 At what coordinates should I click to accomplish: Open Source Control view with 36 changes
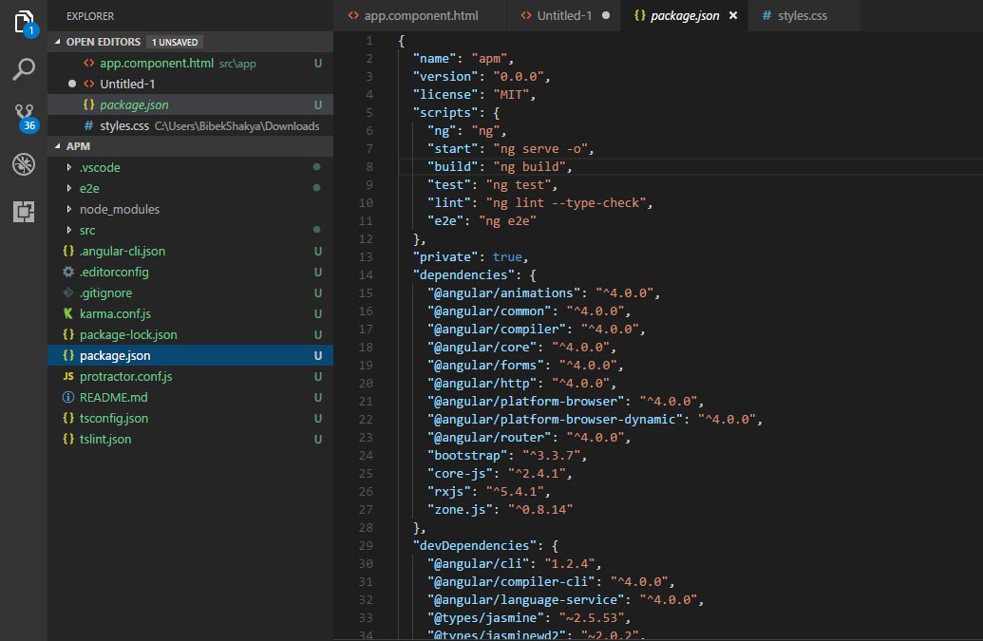tap(25, 117)
